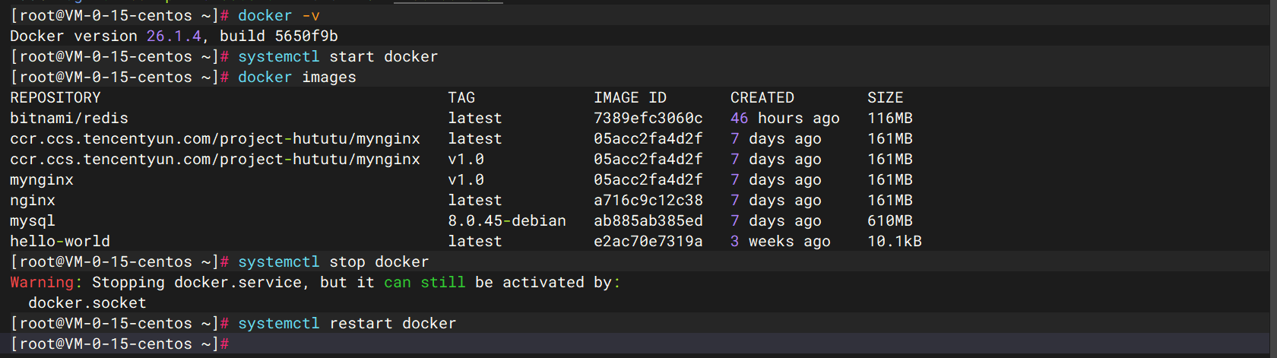Screen dimensions: 1277x358
Task: Select image ID 7389efc3060c
Action: coord(648,118)
